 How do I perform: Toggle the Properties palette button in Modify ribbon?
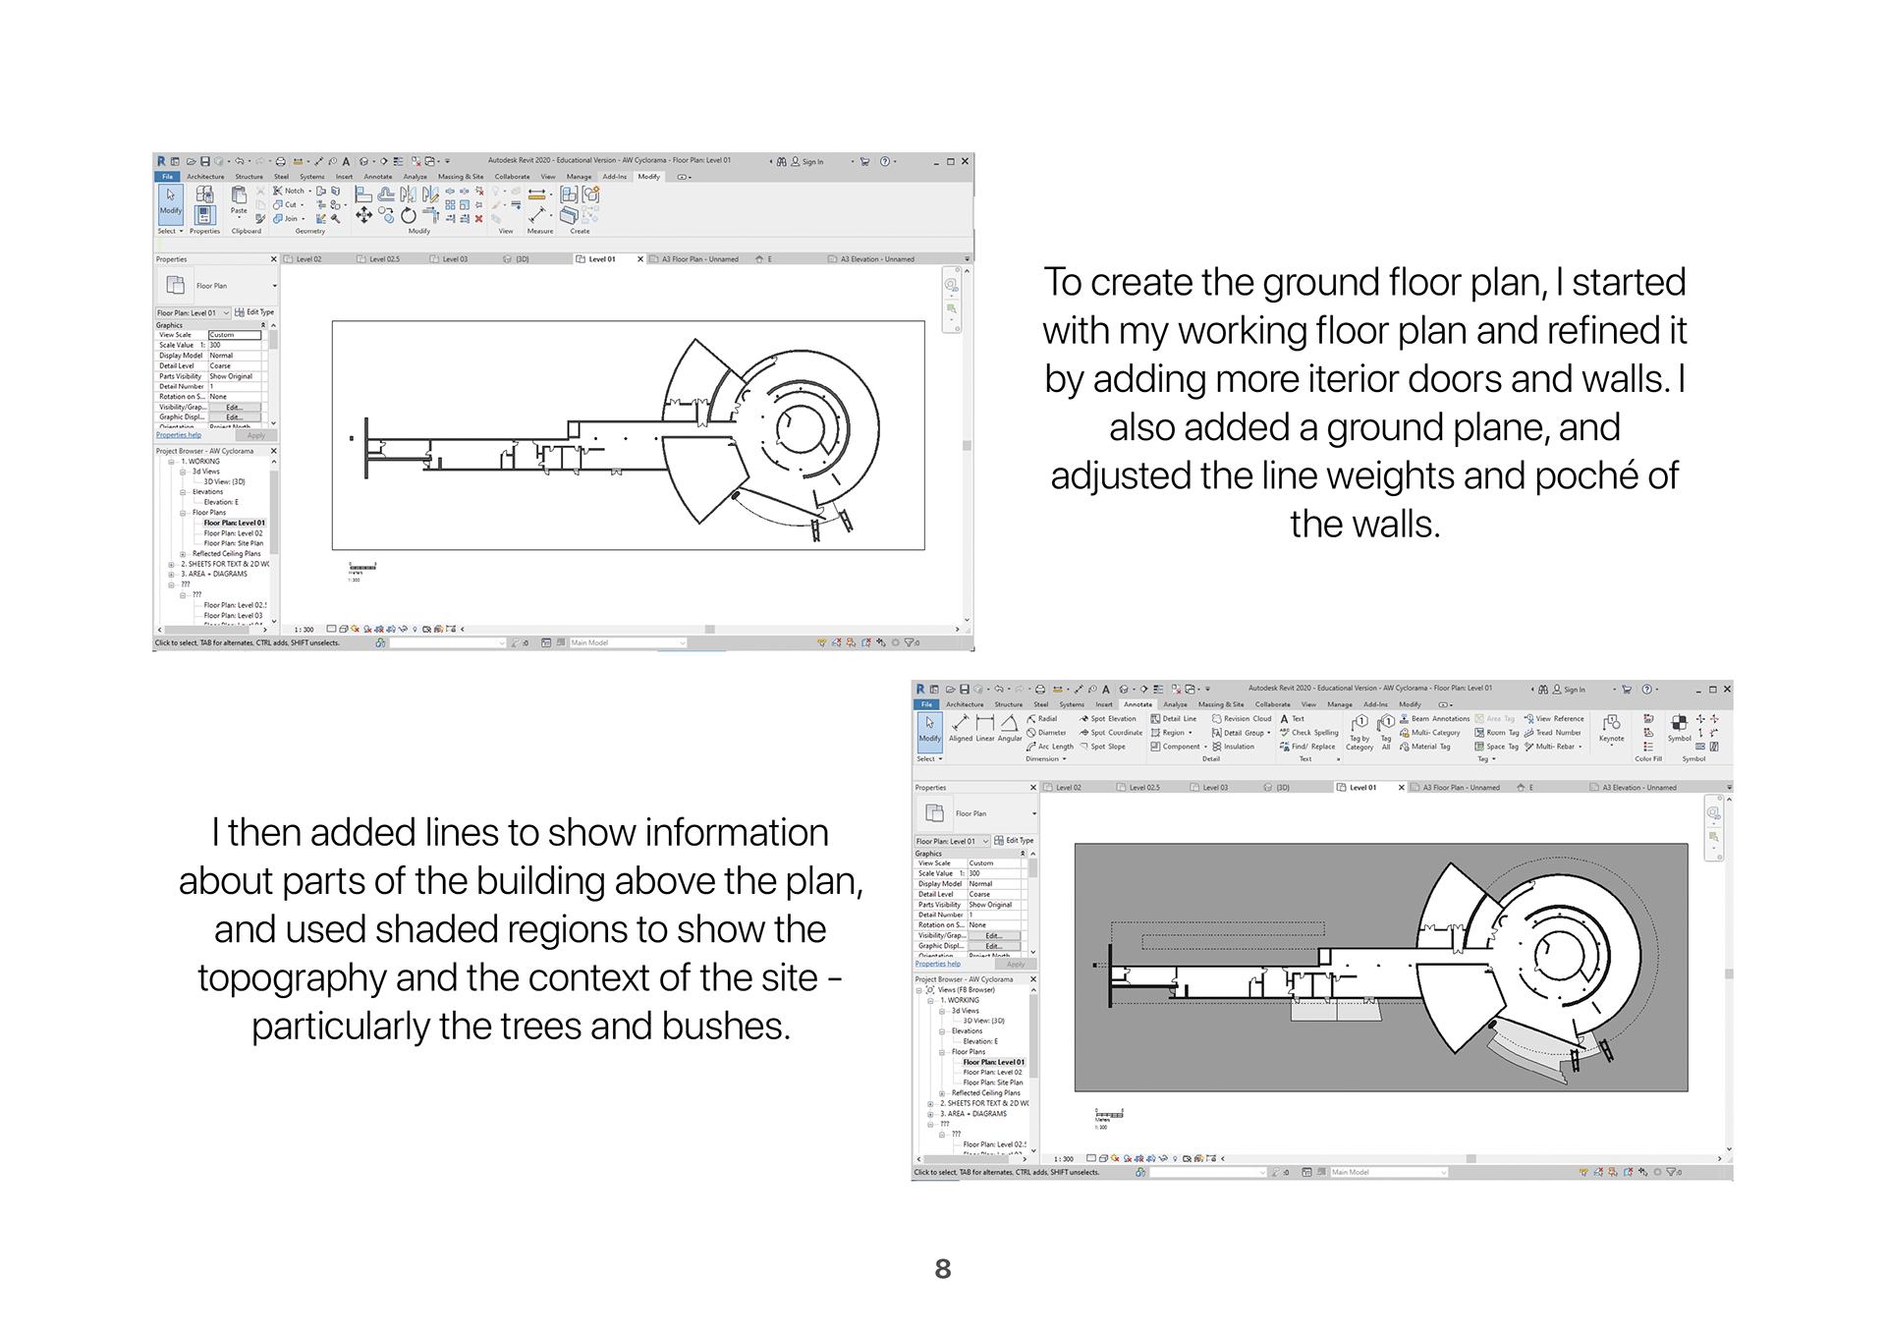click(x=204, y=213)
